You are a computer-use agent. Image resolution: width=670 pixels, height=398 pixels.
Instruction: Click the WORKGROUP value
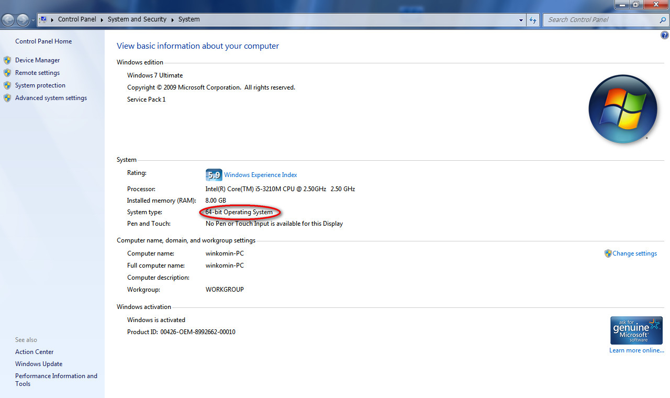click(225, 290)
